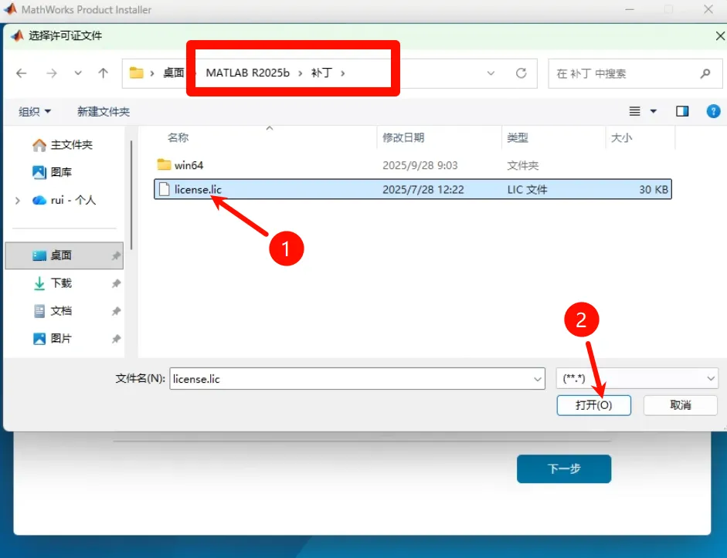Screen dimensions: 727x558
Task: Select the 补丁 breadcrumb segment
Action: (x=321, y=73)
